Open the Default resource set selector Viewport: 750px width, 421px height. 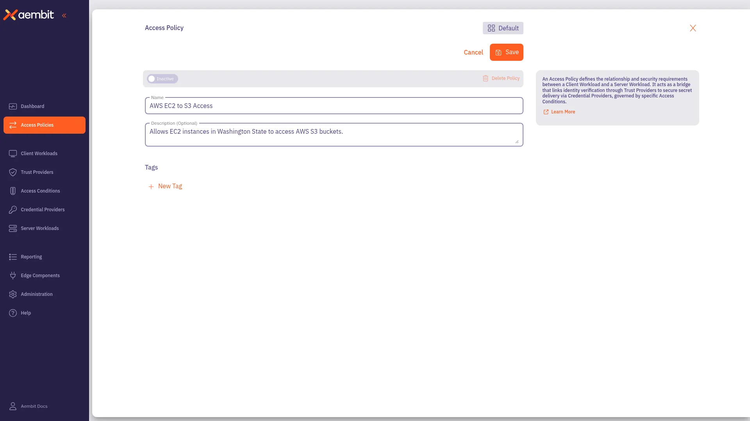point(503,28)
